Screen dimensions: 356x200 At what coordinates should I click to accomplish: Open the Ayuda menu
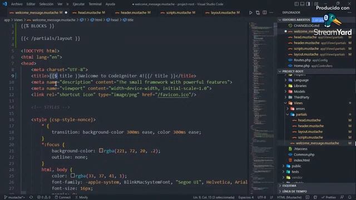(110, 4)
